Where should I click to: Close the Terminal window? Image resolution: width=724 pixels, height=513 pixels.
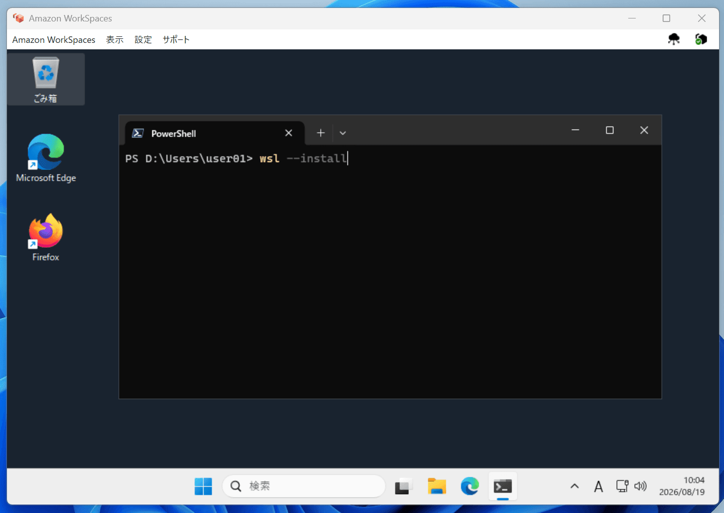click(x=644, y=130)
